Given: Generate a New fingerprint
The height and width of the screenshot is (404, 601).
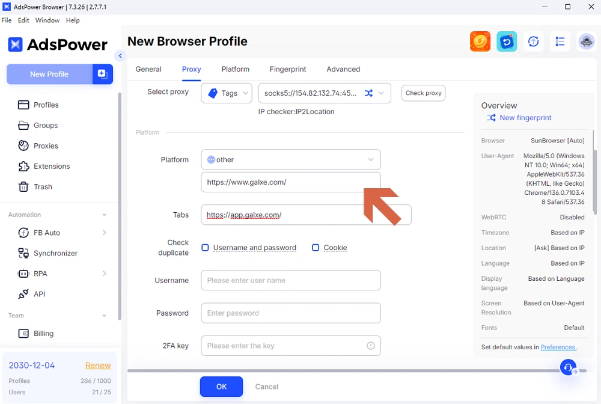Looking at the screenshot, I should (519, 118).
